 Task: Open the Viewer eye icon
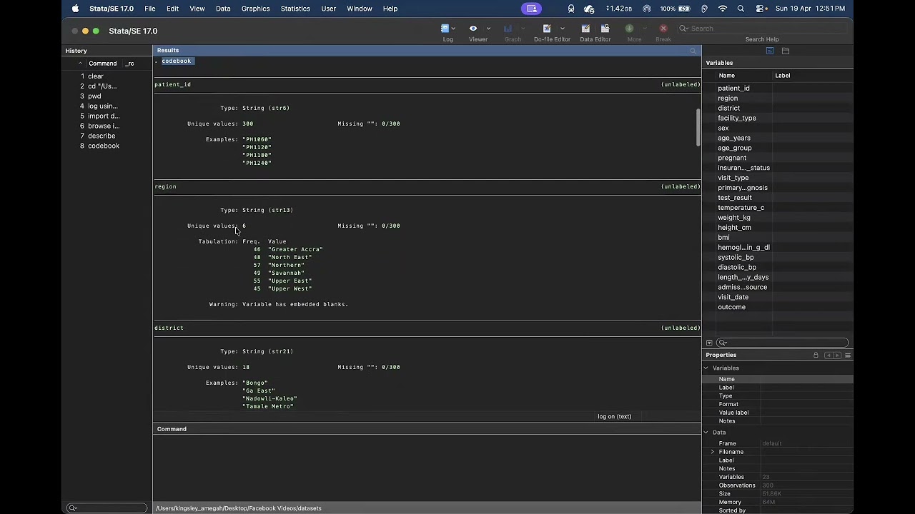click(x=473, y=29)
